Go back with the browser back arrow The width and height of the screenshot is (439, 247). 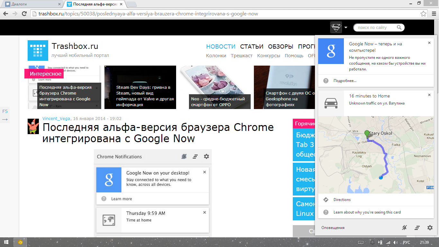pyautogui.click(x=5, y=14)
